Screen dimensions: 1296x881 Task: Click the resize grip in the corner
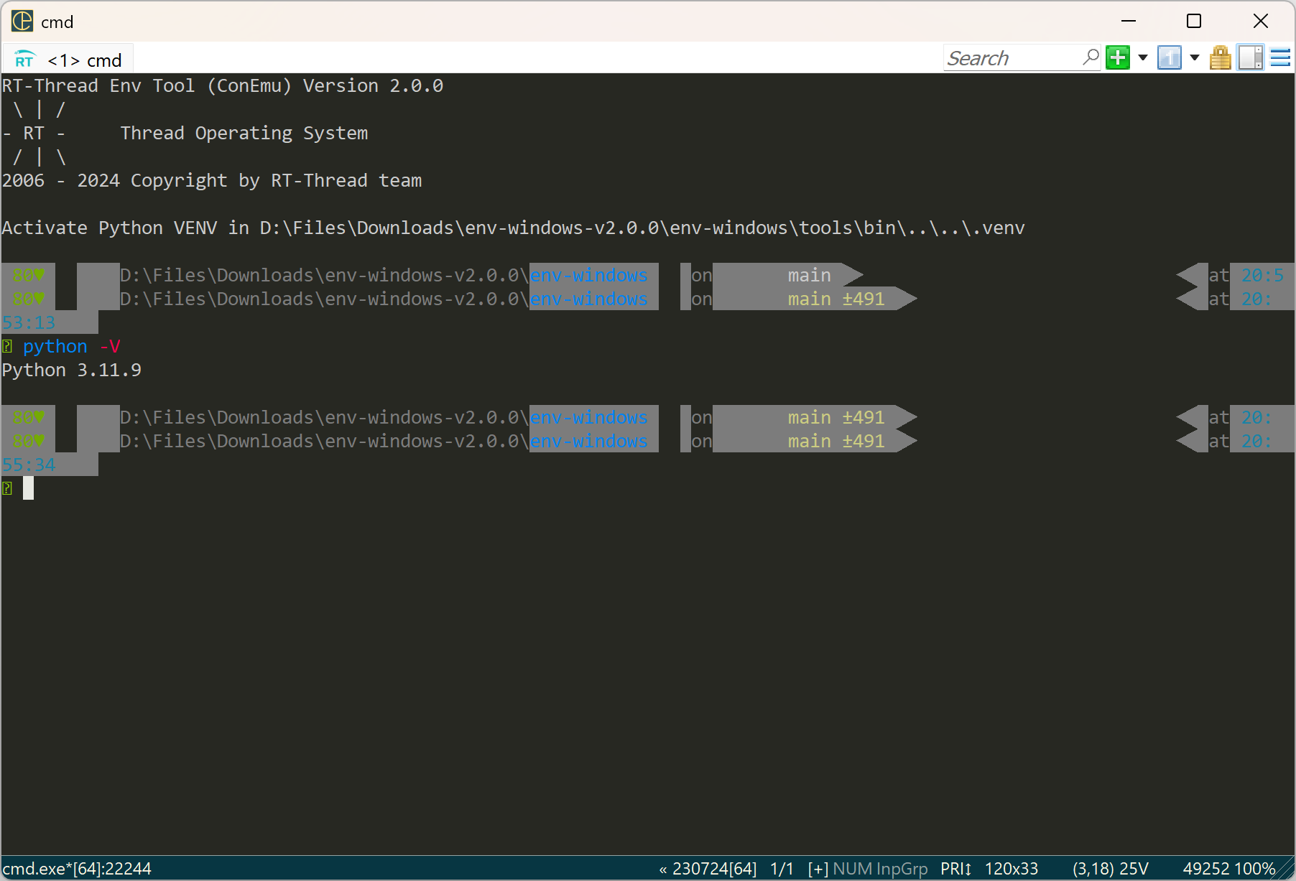point(1286,870)
